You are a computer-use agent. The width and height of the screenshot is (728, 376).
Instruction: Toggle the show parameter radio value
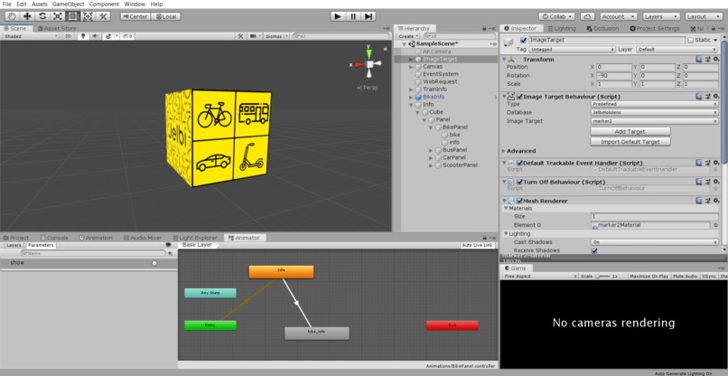click(154, 263)
